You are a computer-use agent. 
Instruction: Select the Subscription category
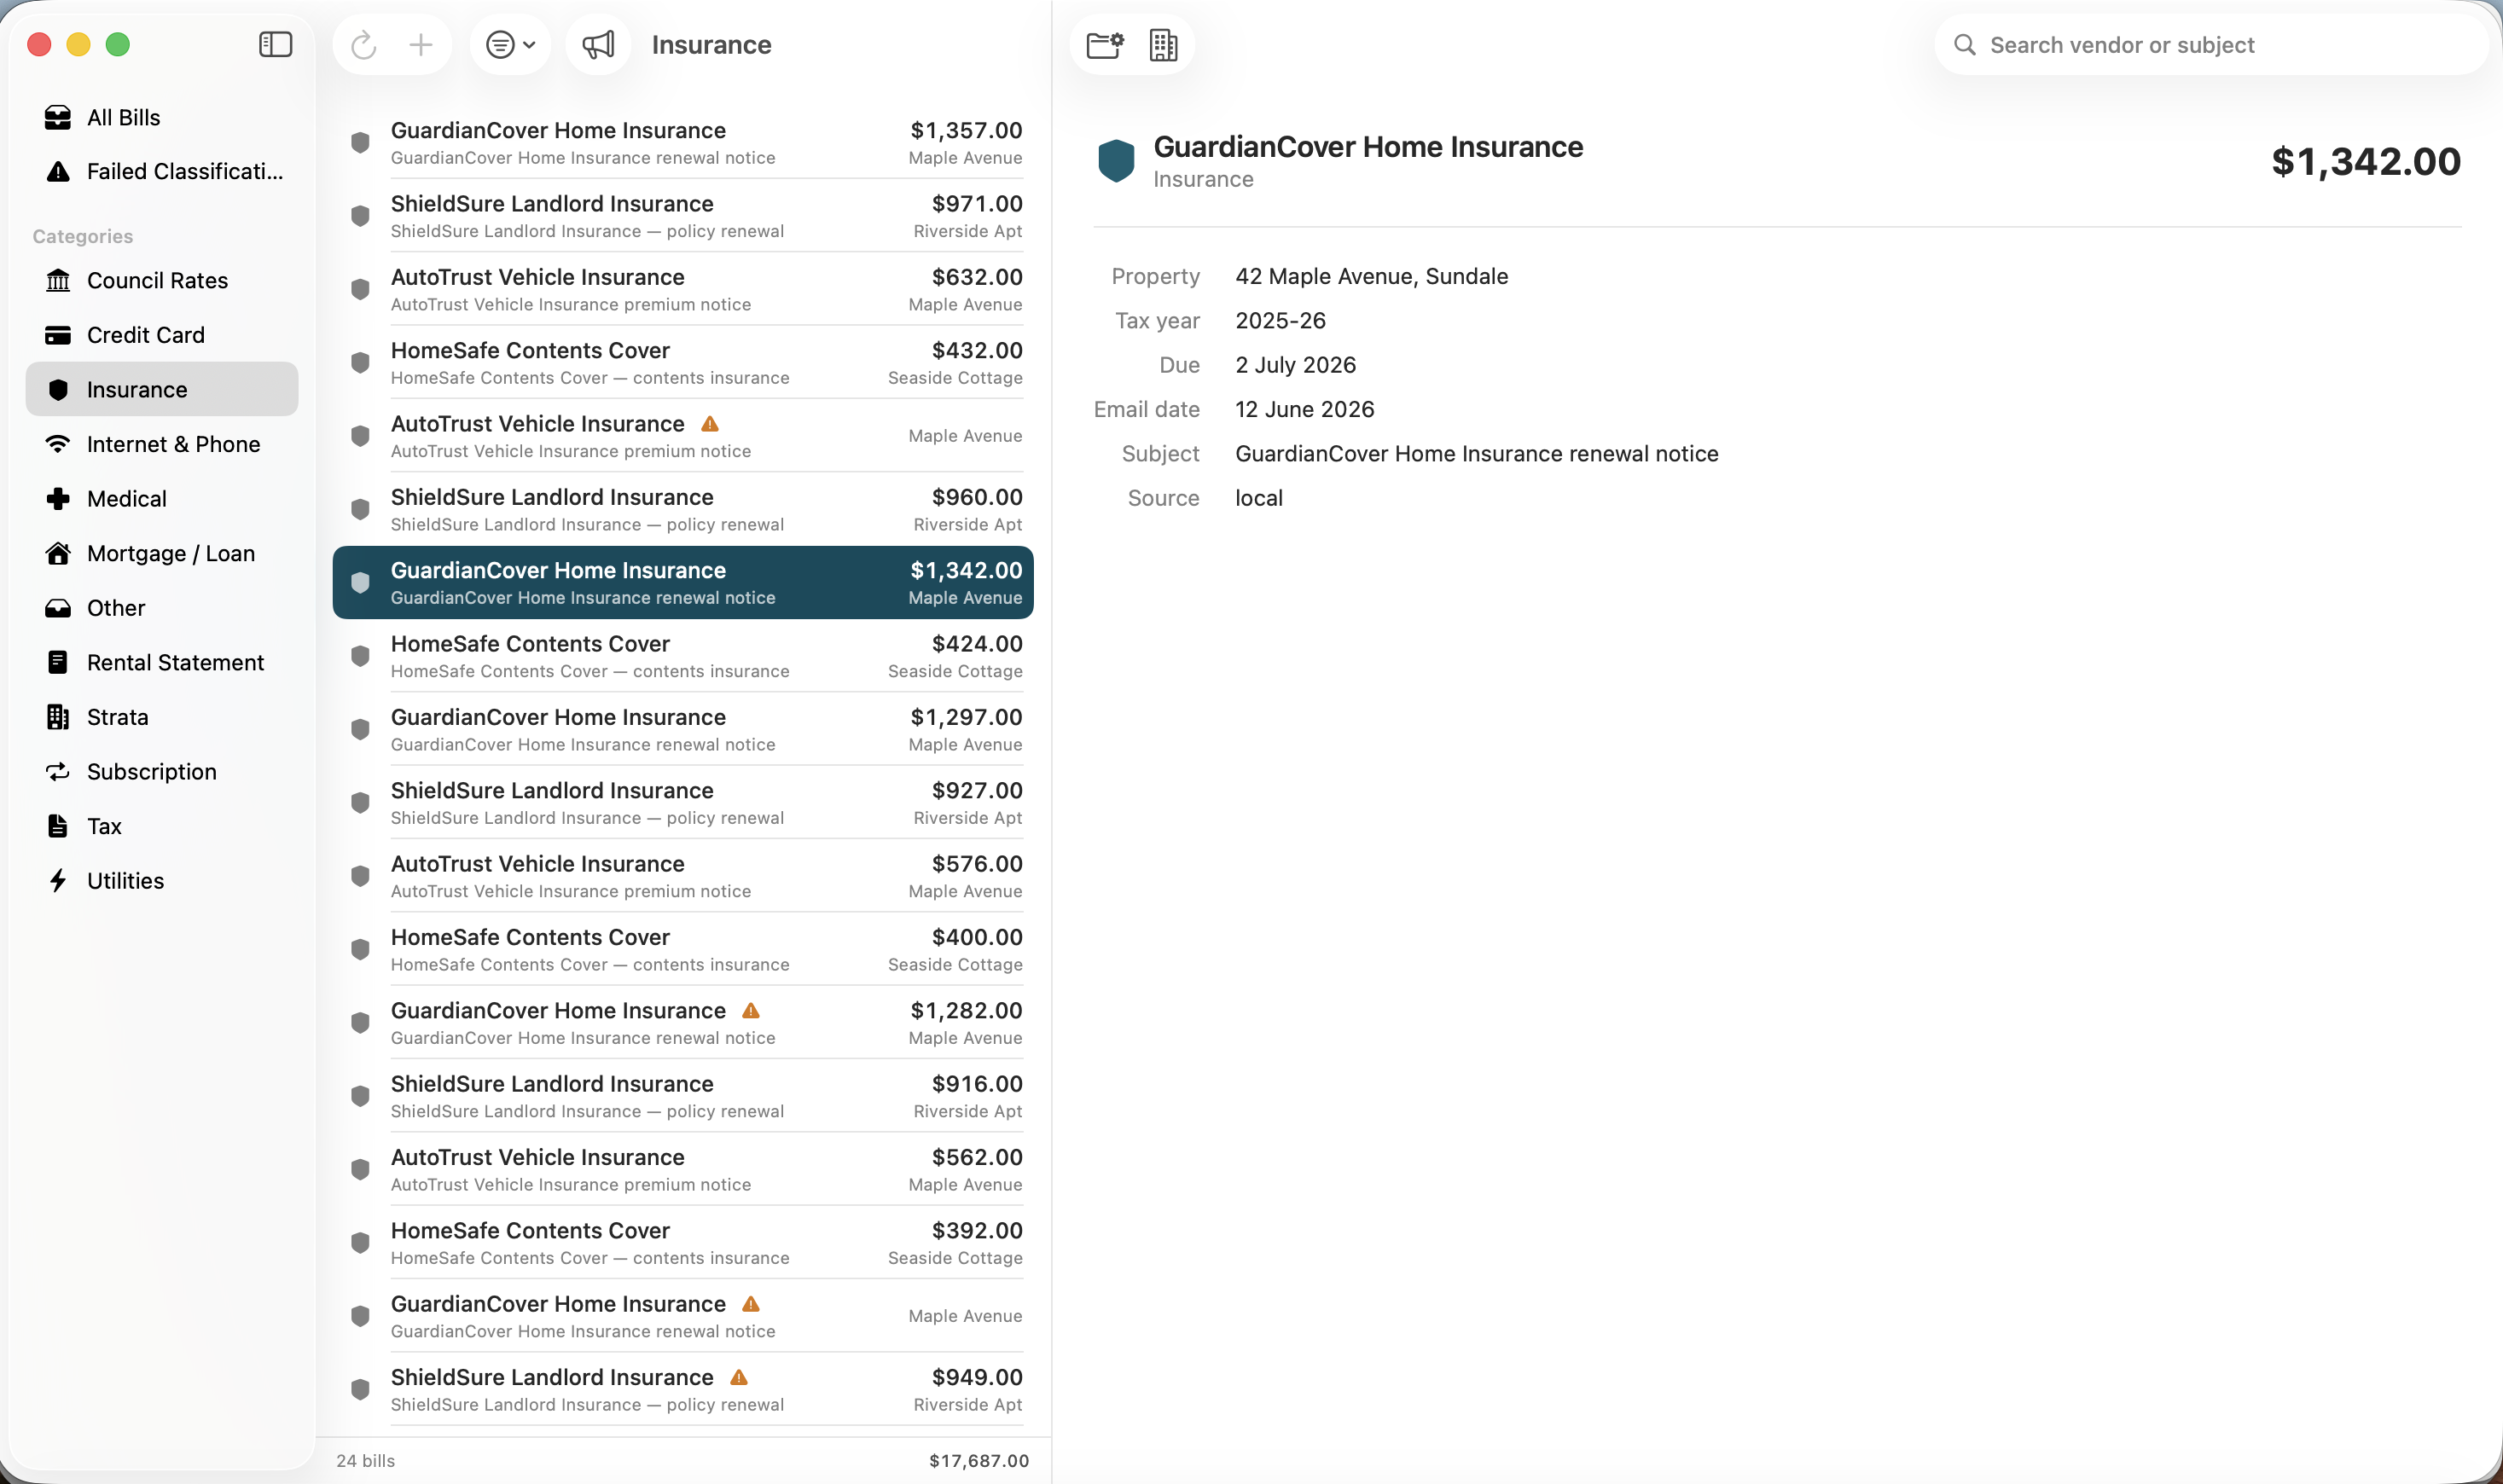pyautogui.click(x=162, y=771)
